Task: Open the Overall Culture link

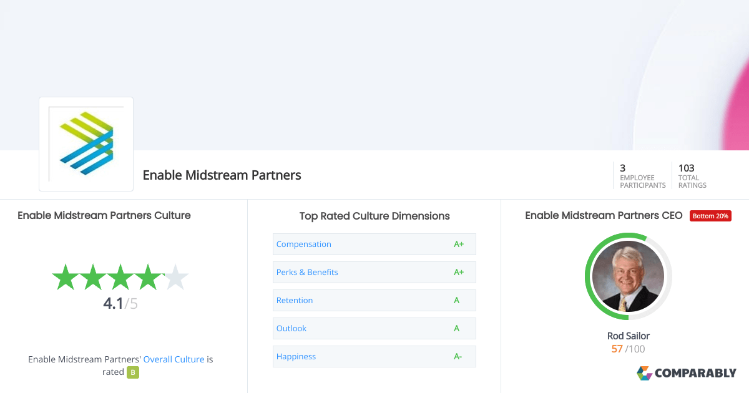Action: point(174,359)
